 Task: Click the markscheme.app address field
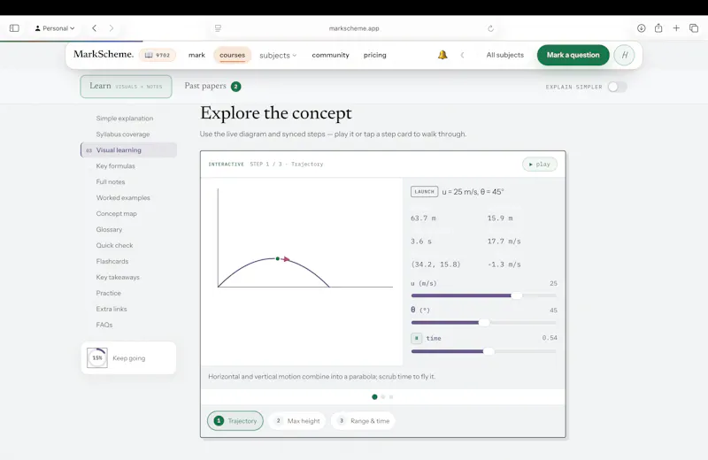[354, 28]
